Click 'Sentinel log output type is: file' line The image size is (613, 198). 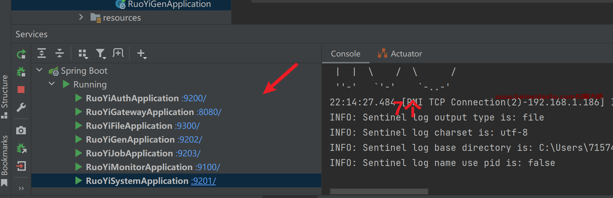coord(437,117)
